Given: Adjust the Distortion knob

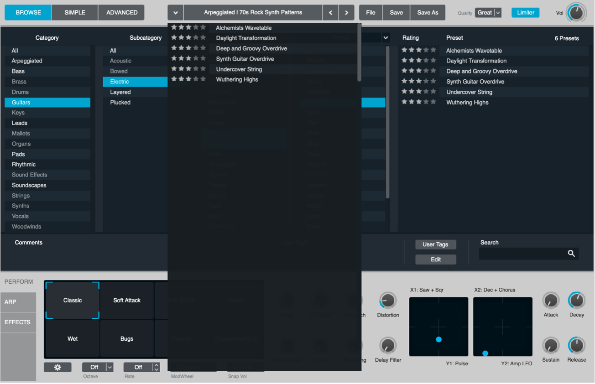Looking at the screenshot, I should pos(387,301).
